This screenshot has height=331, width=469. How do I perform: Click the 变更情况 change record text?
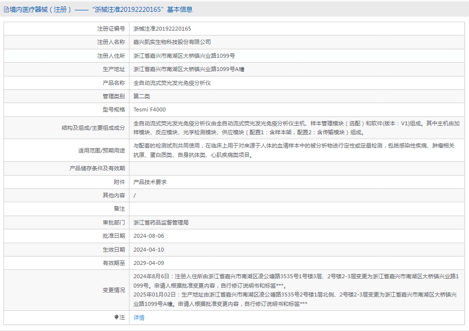[x=297, y=290]
